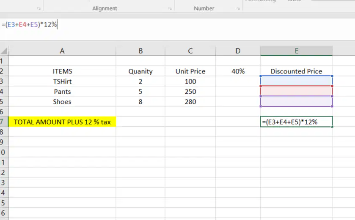Open Alignment group dialog launcher
Screen dimensions: 355x220
coord(170,8)
